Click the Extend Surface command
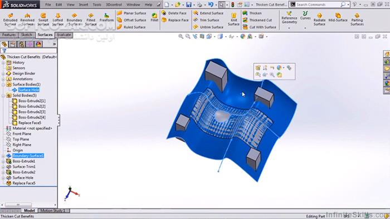390x219 pixels. point(208,13)
